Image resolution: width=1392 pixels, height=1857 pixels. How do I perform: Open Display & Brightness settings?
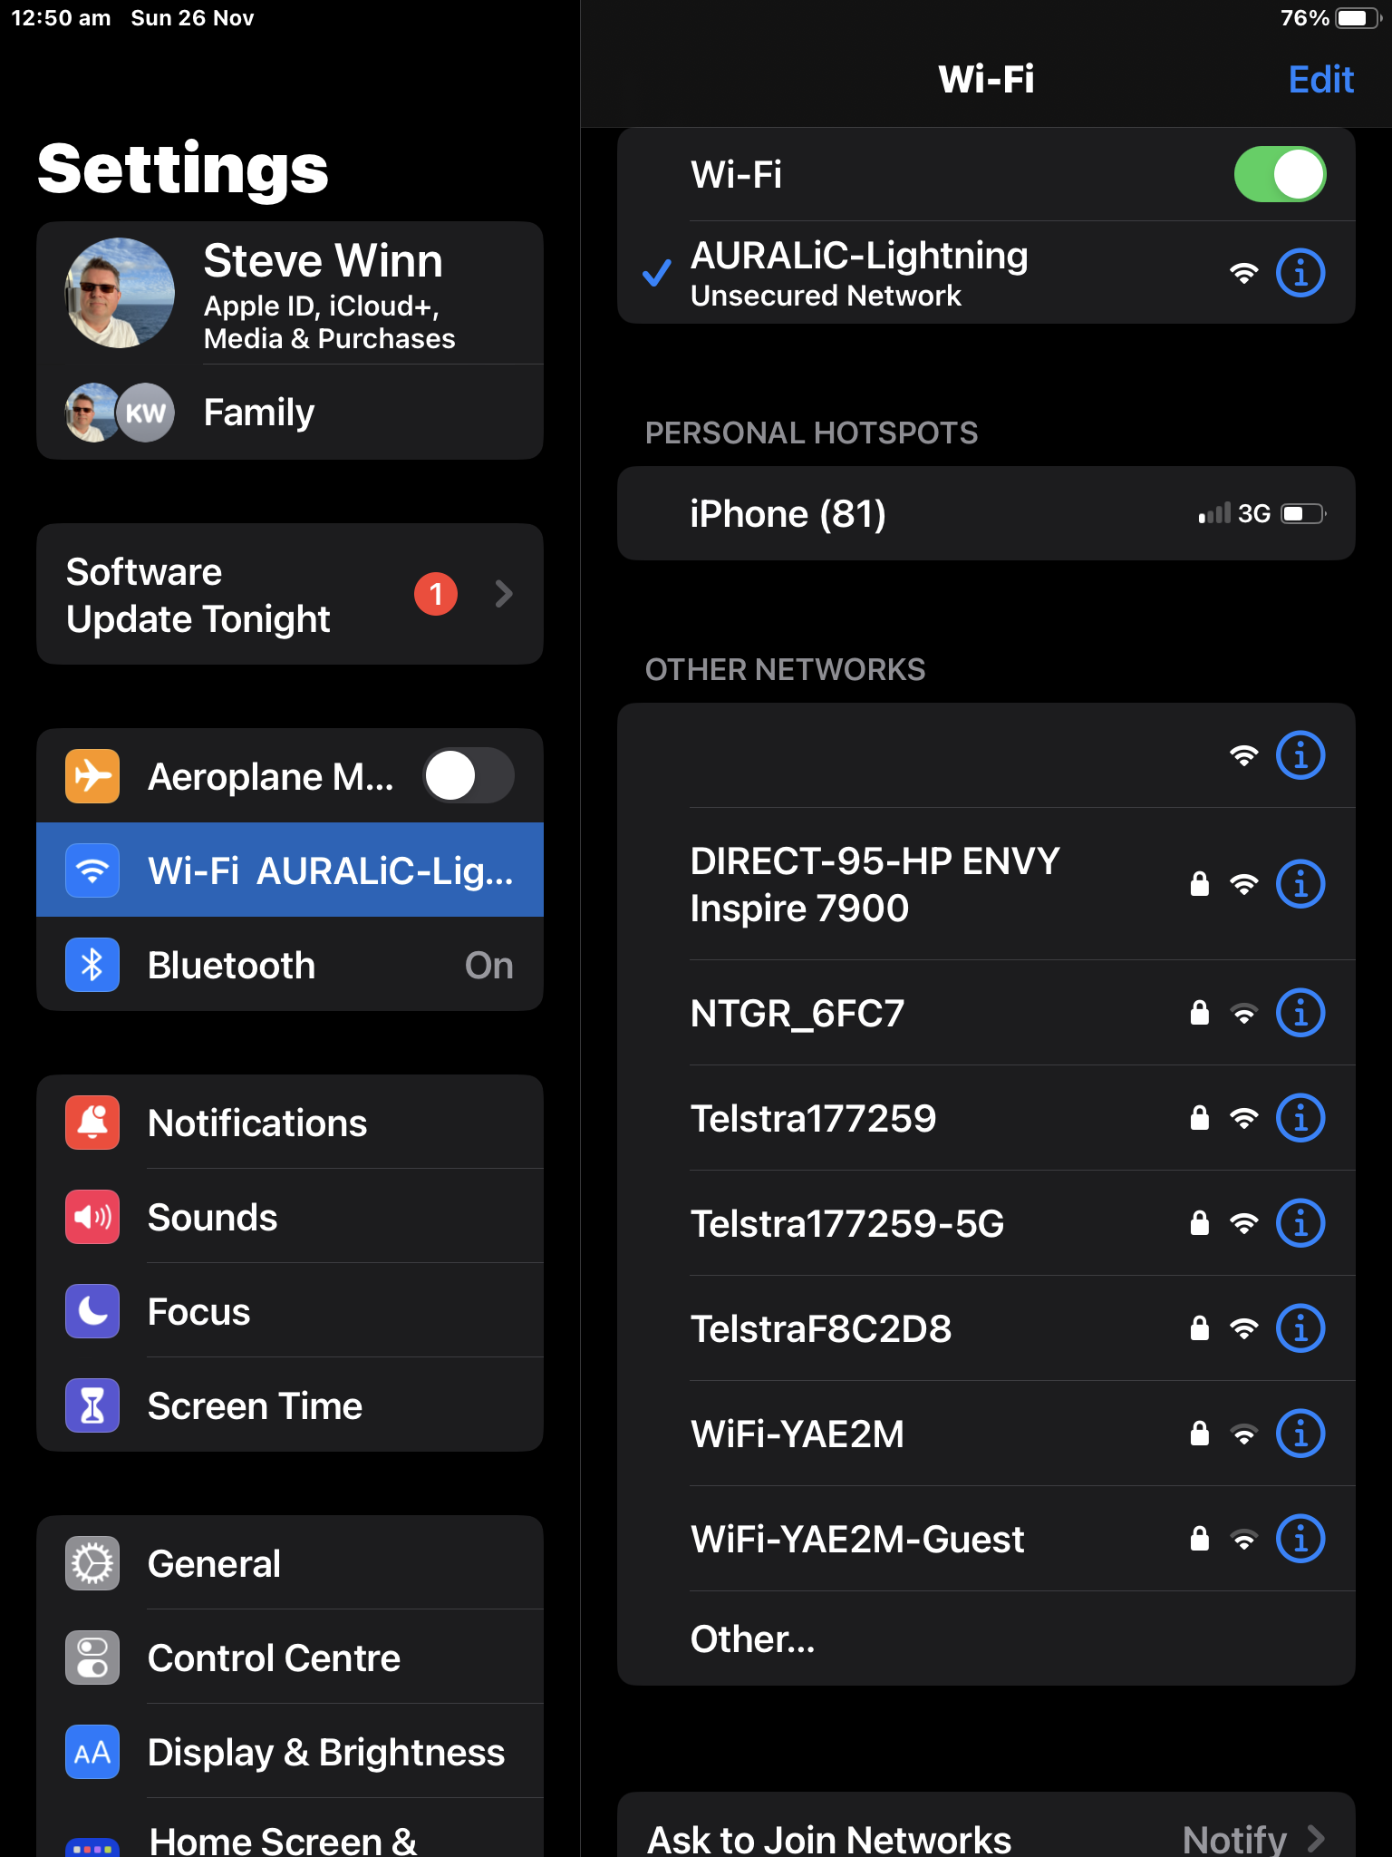290,1751
